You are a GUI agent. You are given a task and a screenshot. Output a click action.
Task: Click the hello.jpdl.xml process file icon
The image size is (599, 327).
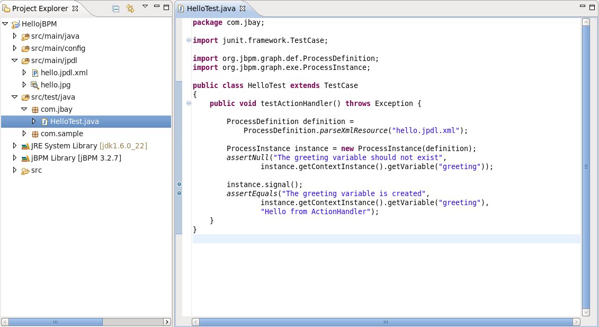click(35, 73)
